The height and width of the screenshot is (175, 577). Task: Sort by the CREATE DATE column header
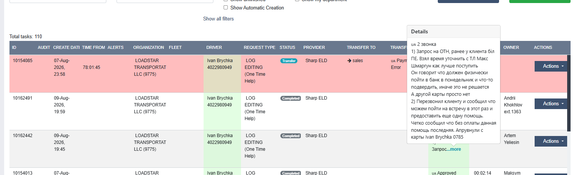click(66, 48)
